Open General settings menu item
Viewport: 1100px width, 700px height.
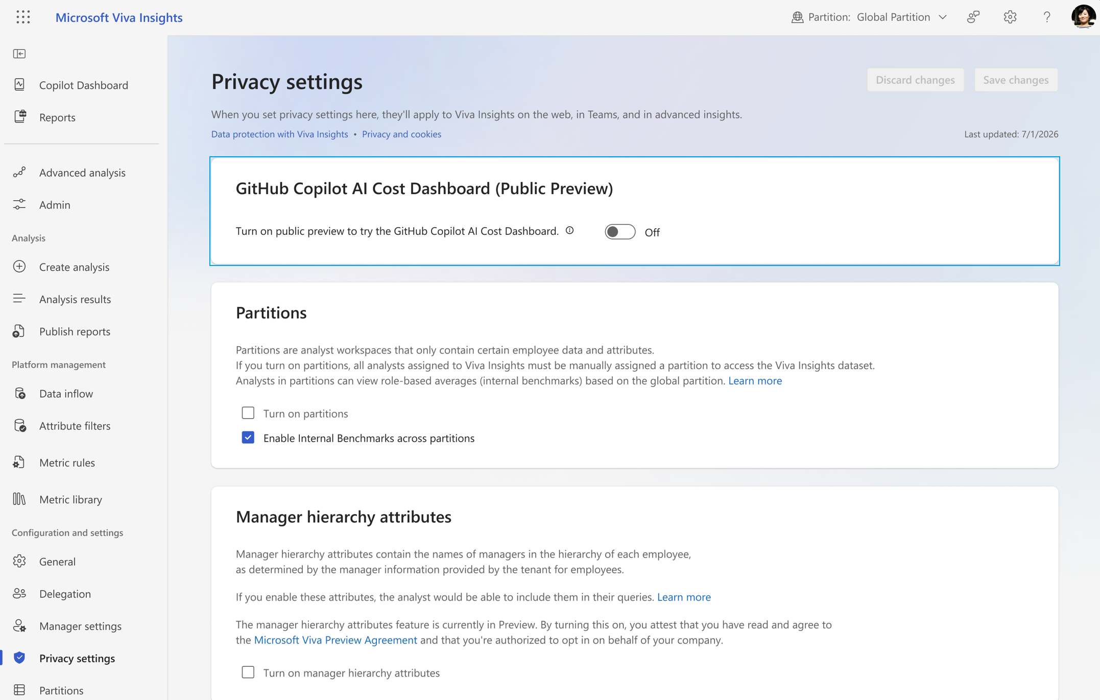57,561
